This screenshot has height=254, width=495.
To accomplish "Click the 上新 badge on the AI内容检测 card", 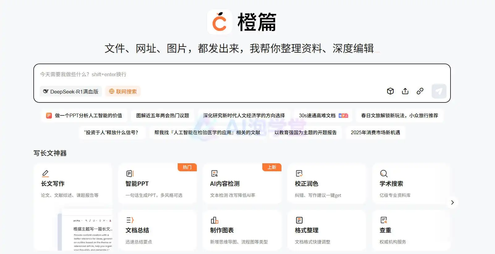I will tap(272, 167).
